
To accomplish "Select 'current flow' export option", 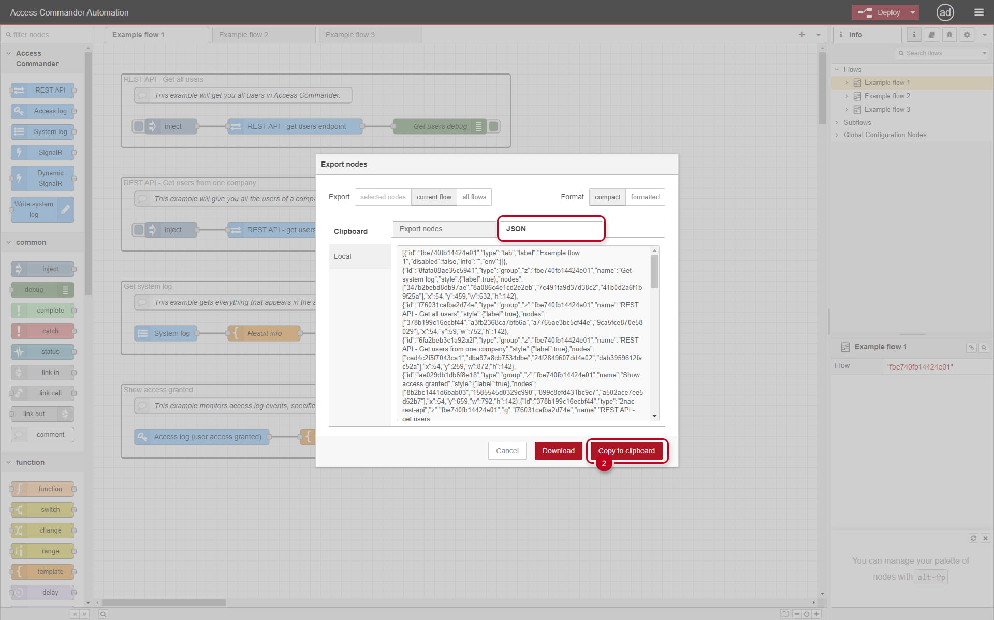I will 434,197.
